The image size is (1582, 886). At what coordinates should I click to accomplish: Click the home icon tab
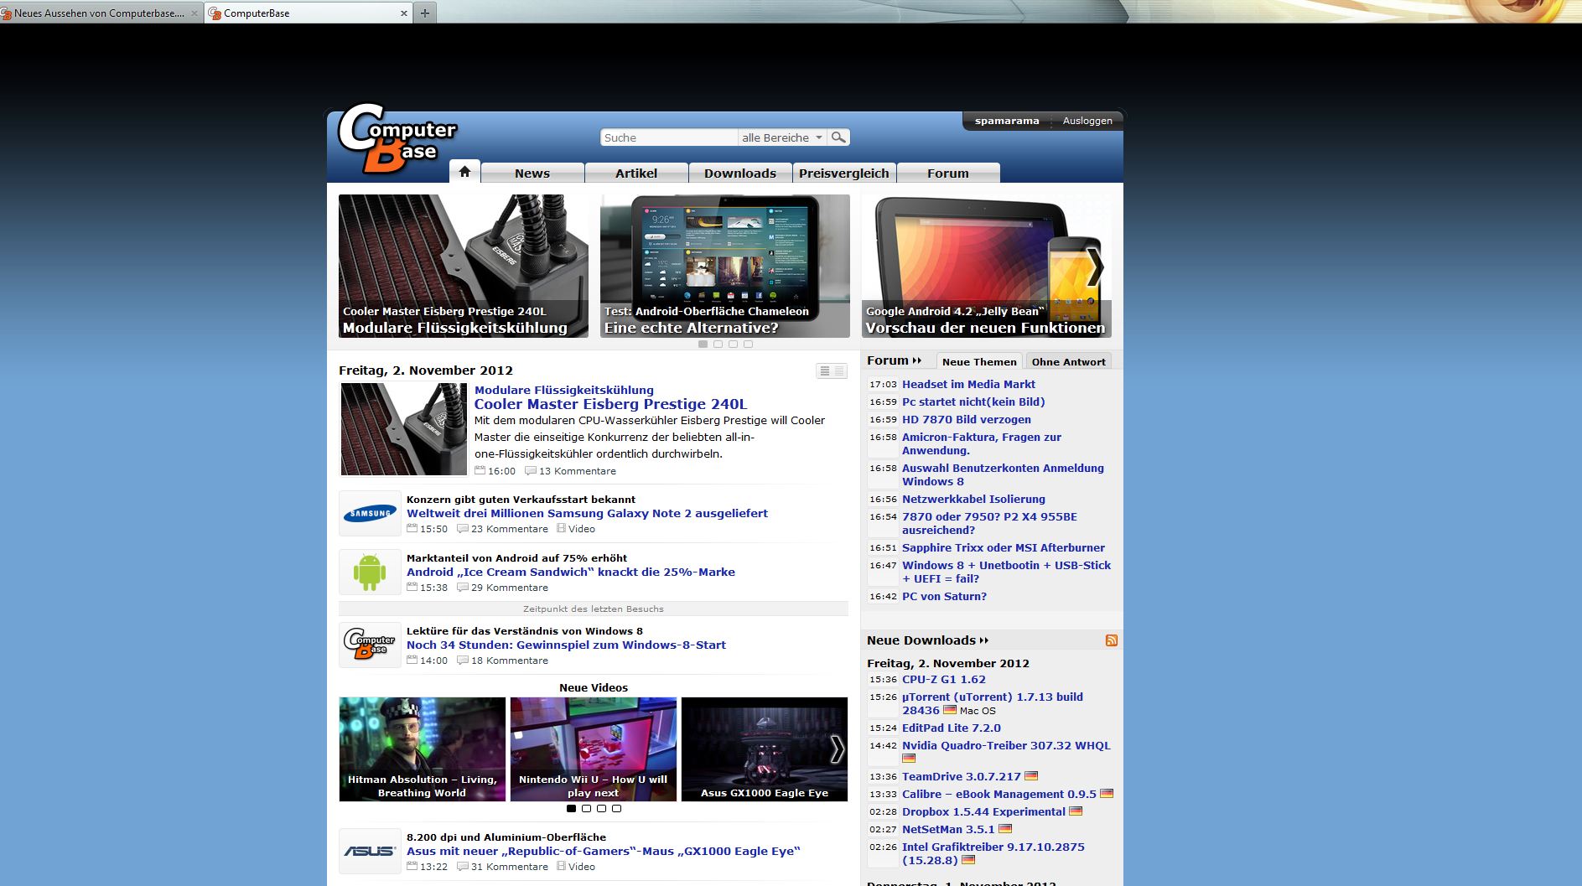click(x=464, y=171)
